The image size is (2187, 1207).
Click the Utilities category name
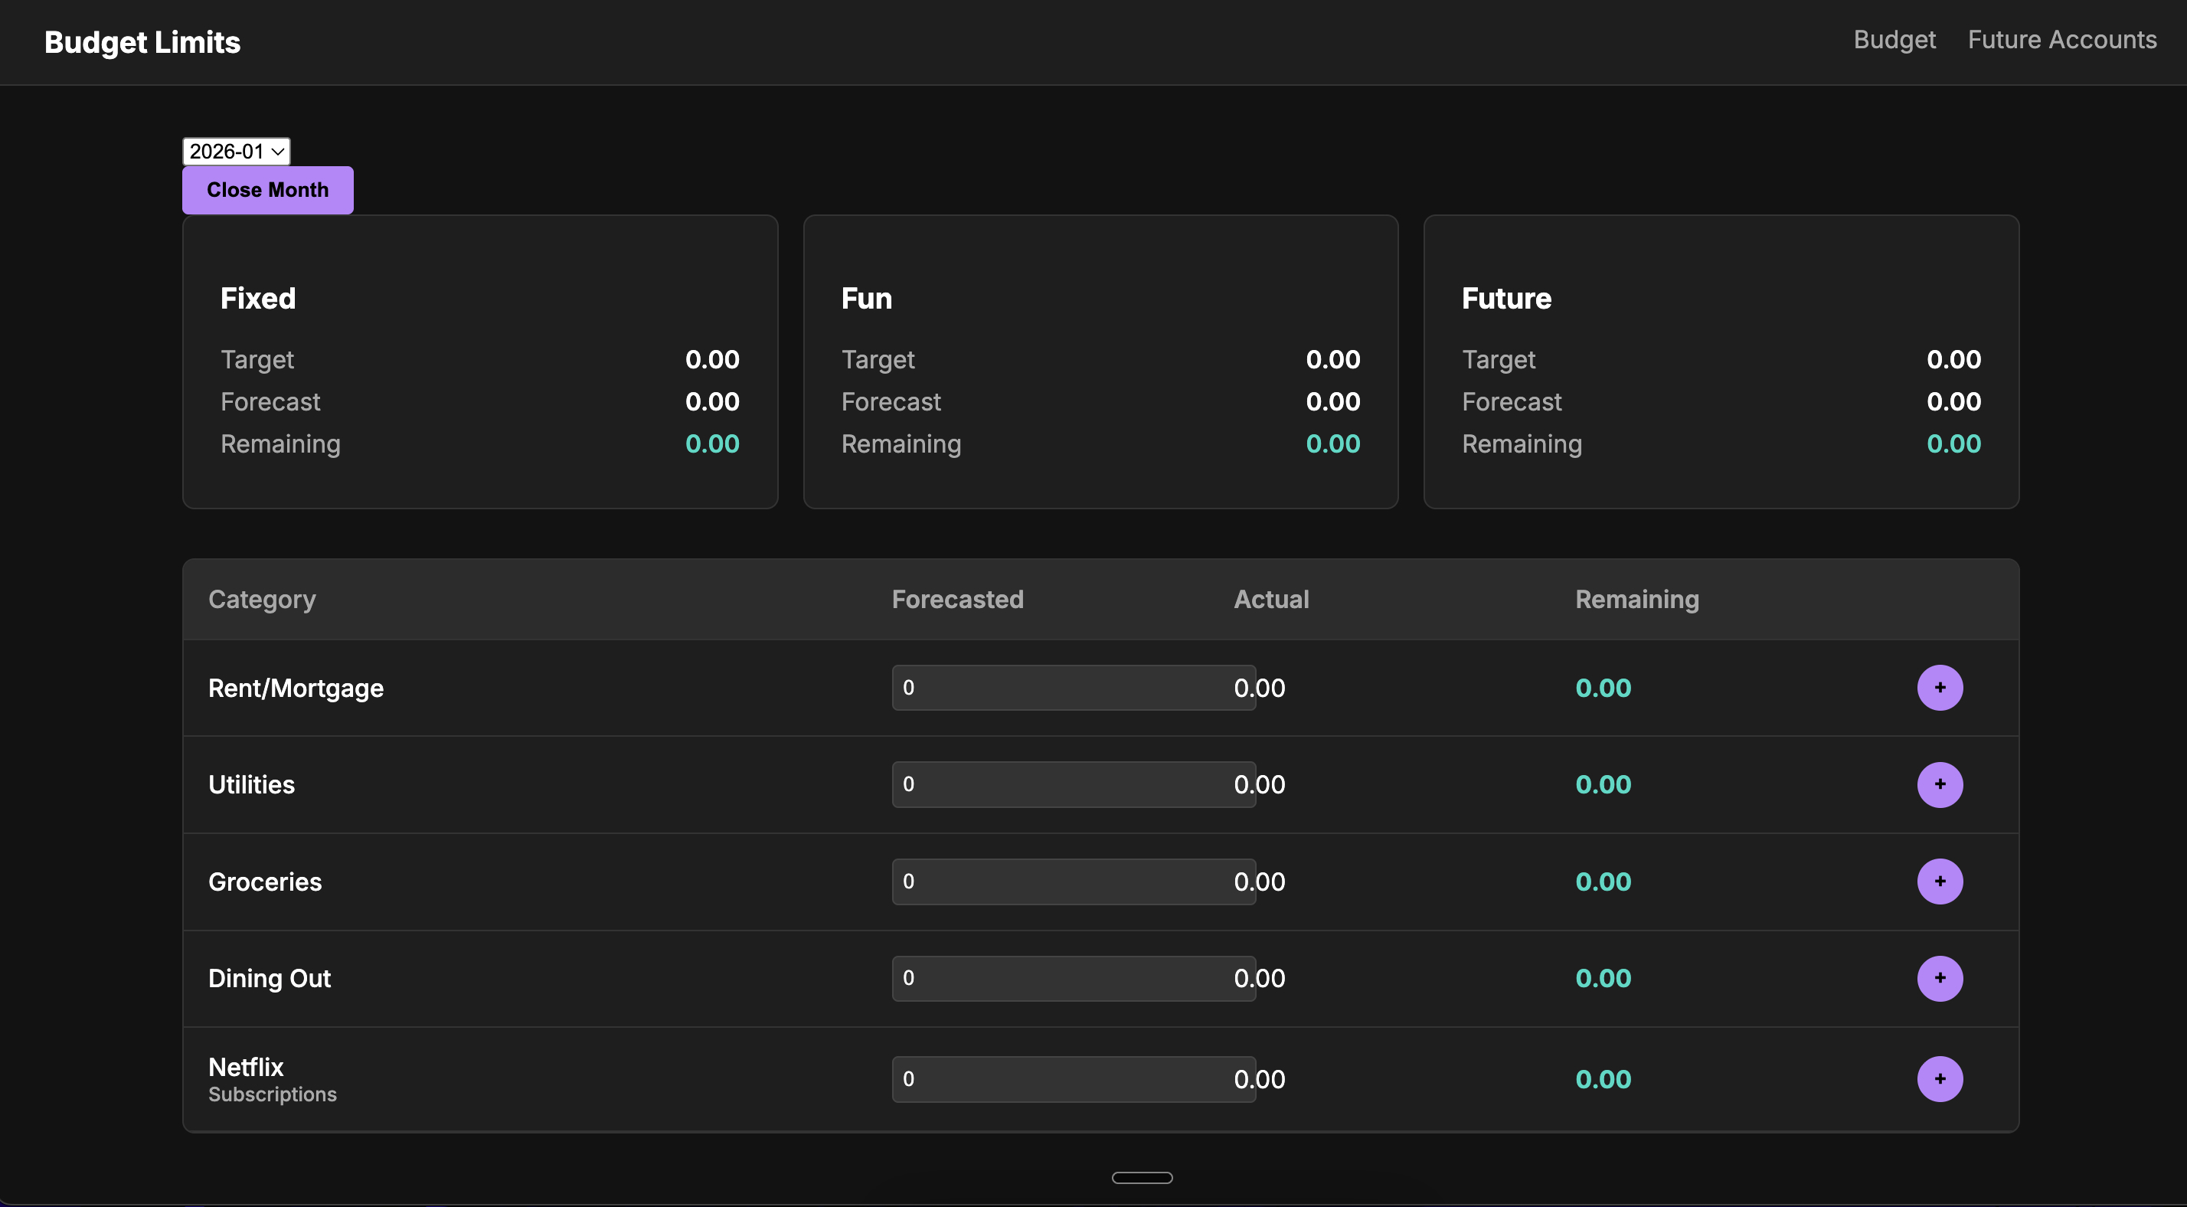(x=251, y=784)
